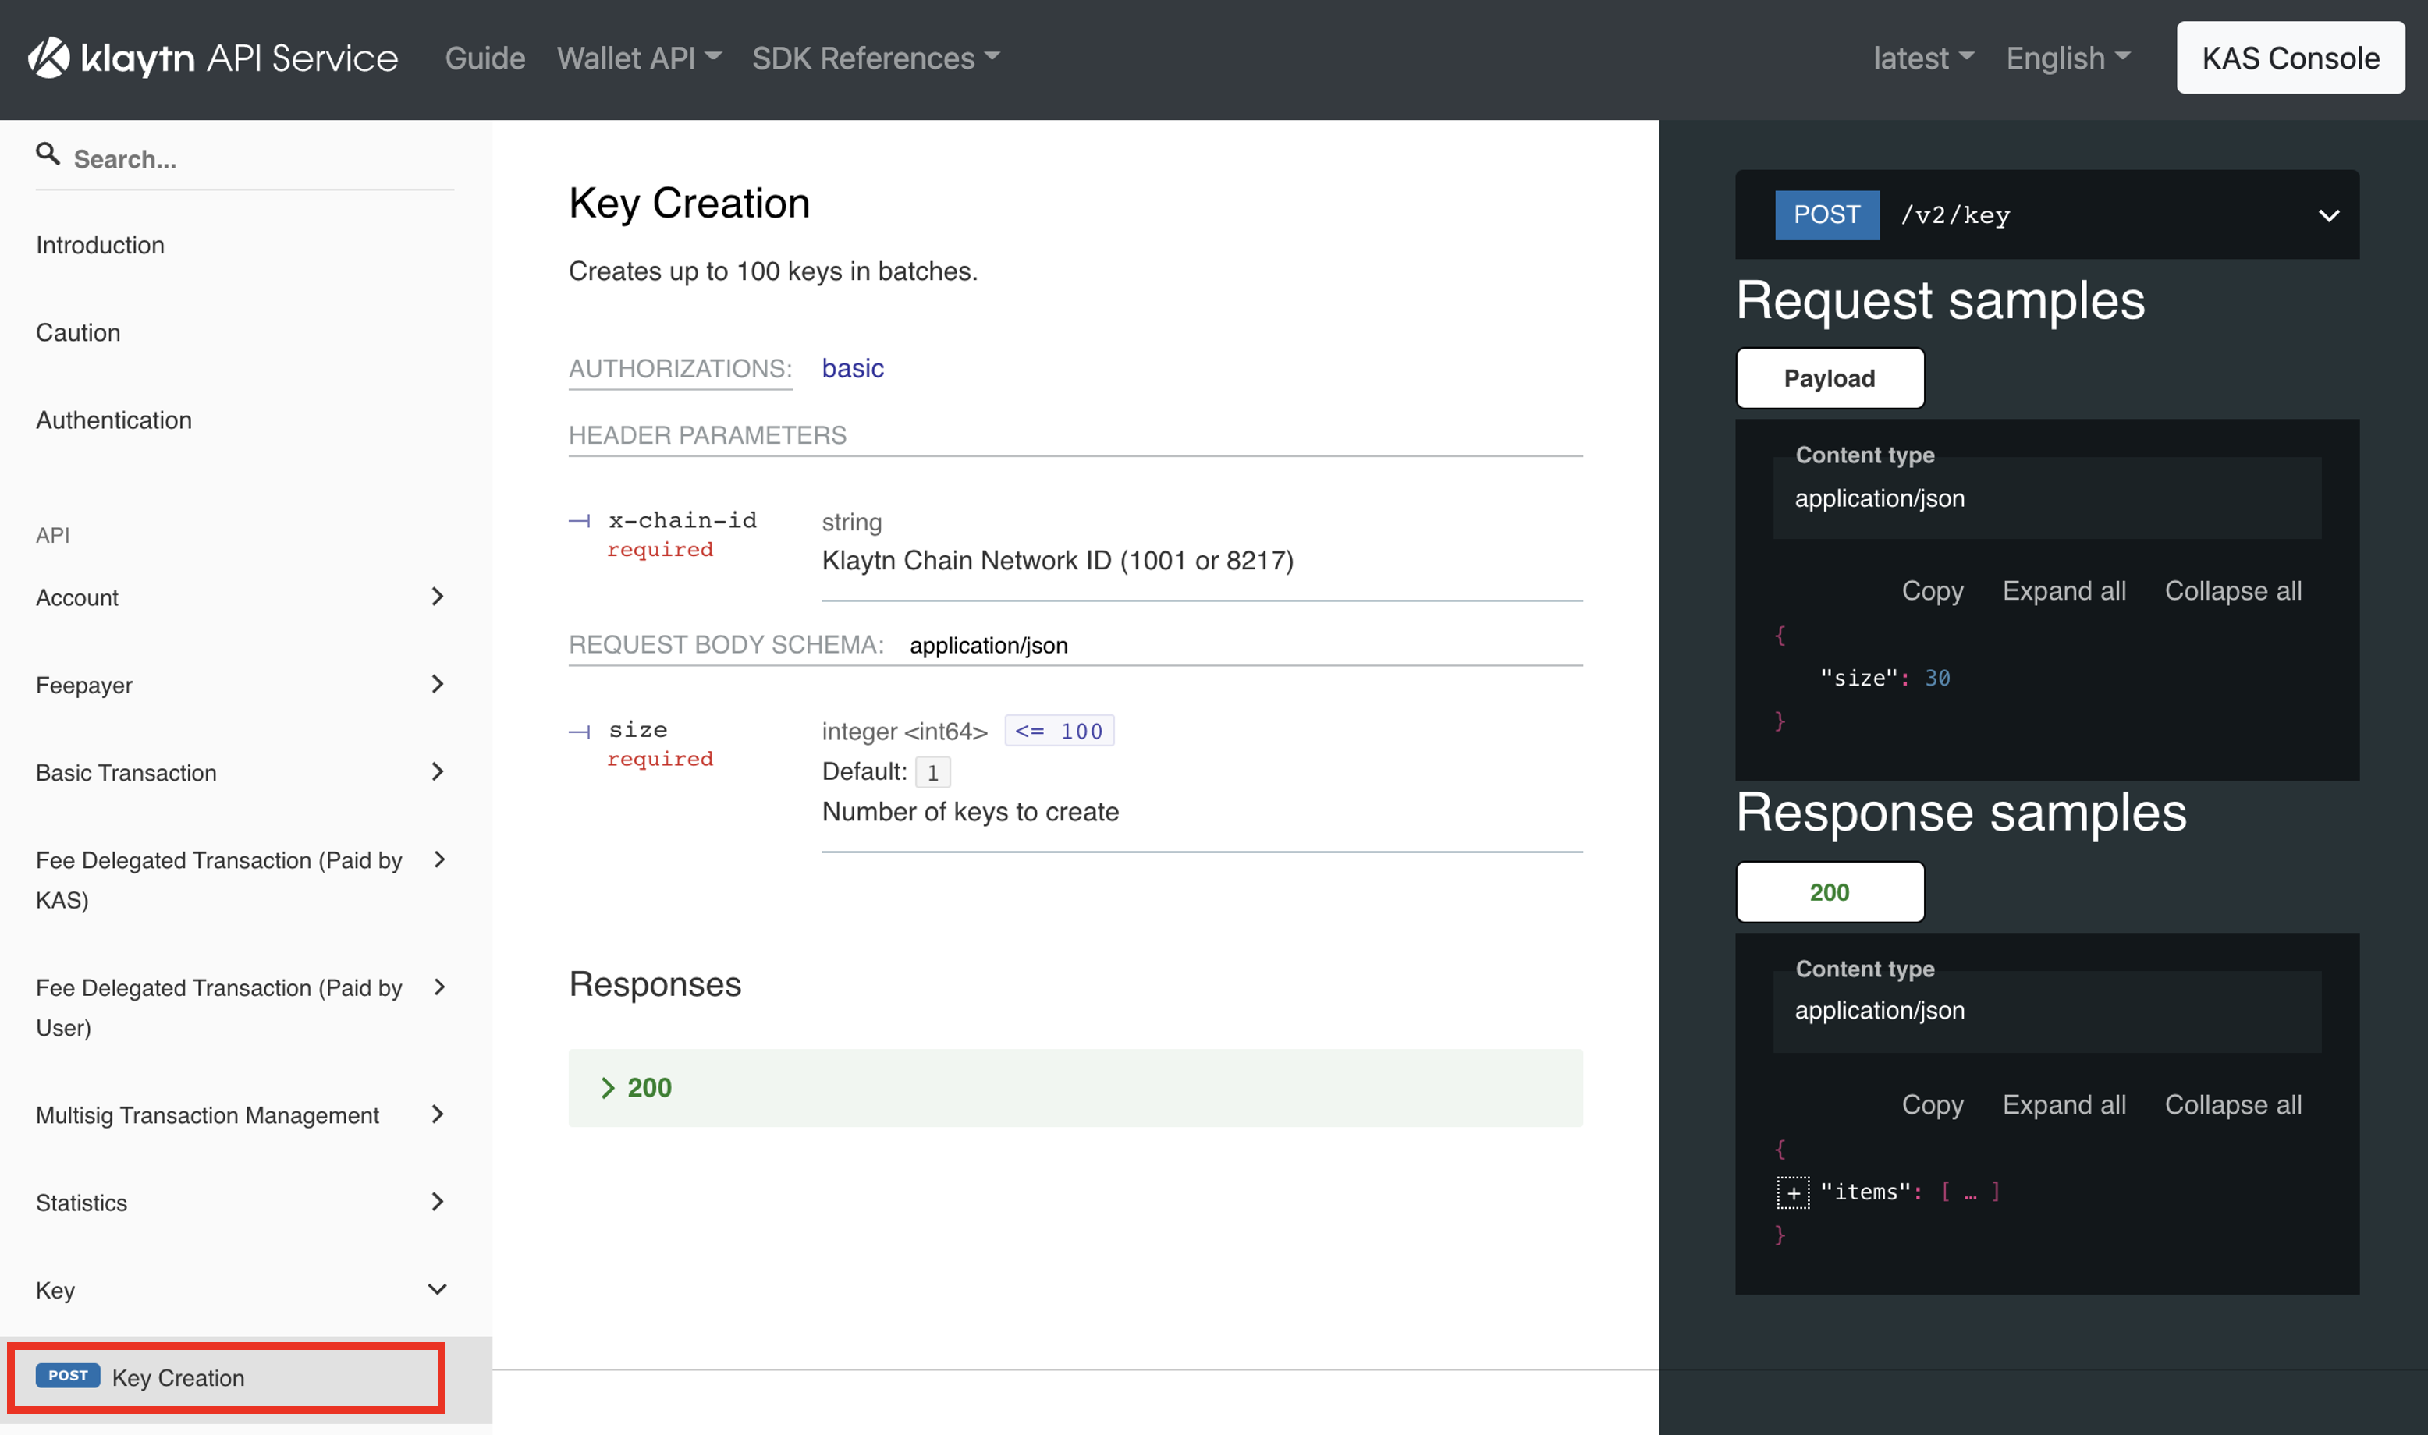Click the "<= 100" constraint badge

coord(1058,731)
